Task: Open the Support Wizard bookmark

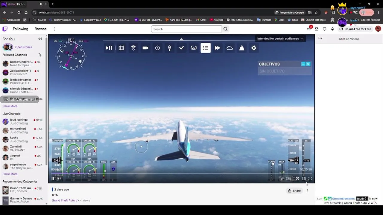Action: (x=90, y=20)
